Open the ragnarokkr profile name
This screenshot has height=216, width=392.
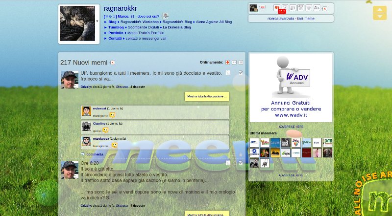[120, 8]
